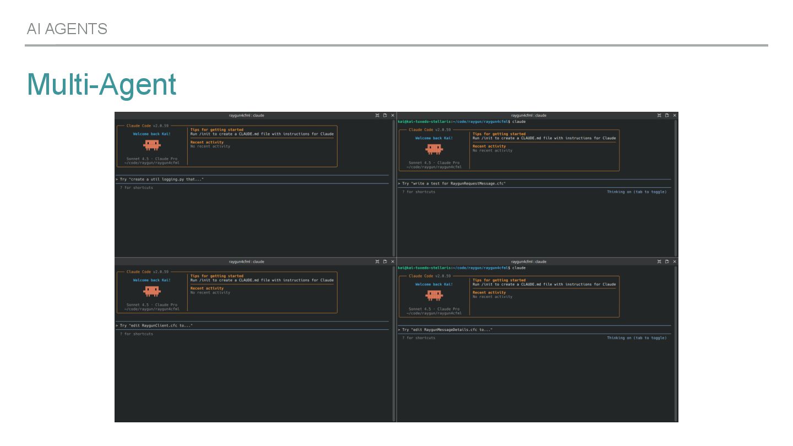Screen dimensions: 793x446
Task: Click the top-right pane scrollbar
Action: tap(676, 187)
